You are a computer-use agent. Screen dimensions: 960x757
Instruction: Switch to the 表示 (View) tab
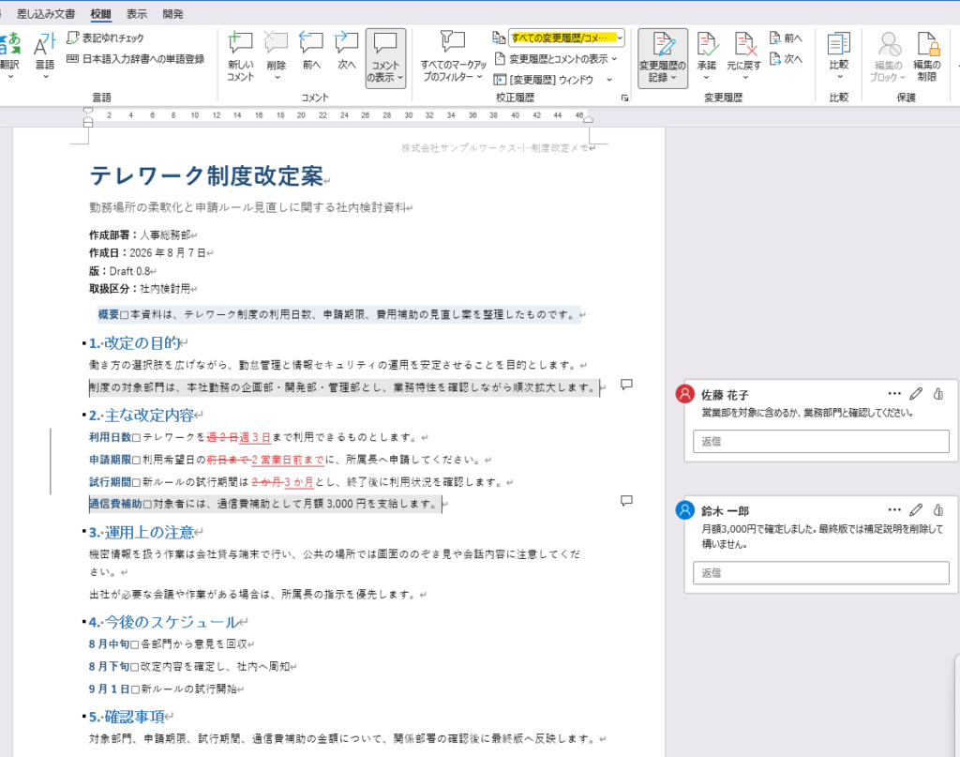pos(137,13)
